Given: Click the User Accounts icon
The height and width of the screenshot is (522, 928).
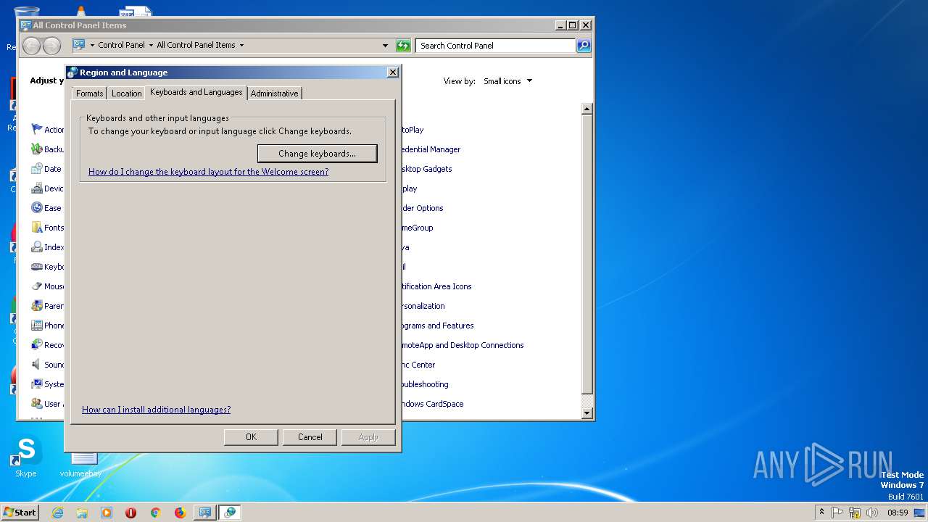Looking at the screenshot, I should (37, 403).
